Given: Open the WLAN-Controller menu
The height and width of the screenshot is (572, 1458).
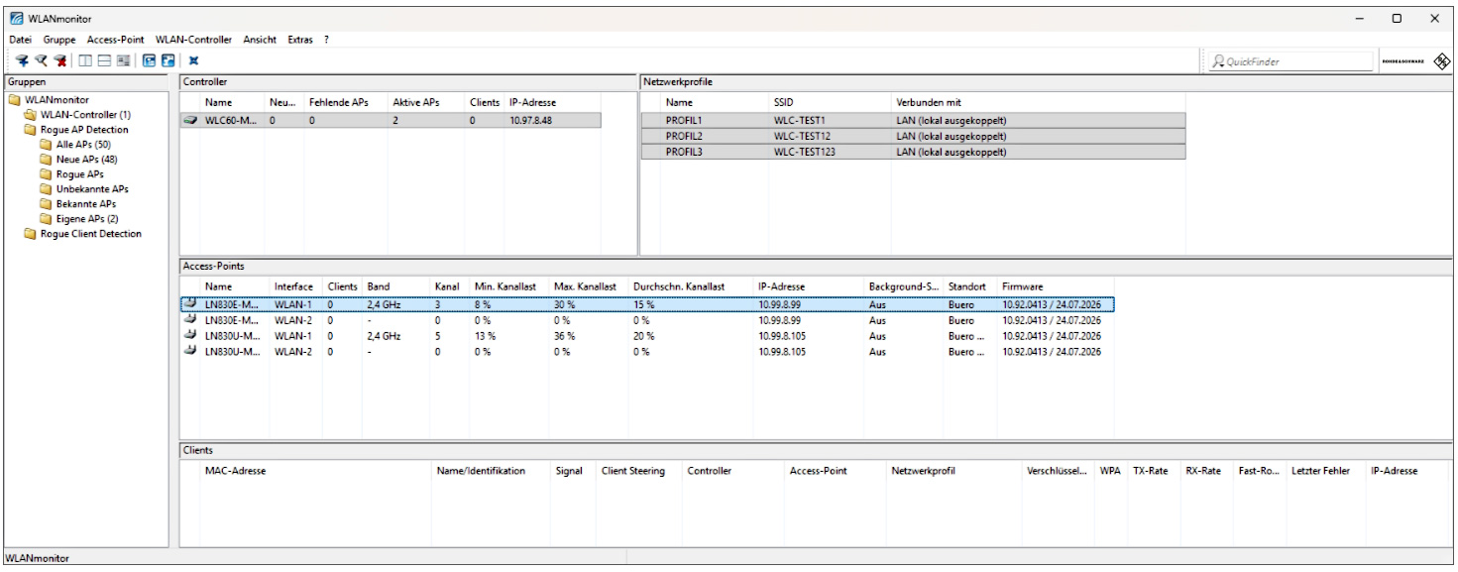Looking at the screenshot, I should [x=193, y=40].
